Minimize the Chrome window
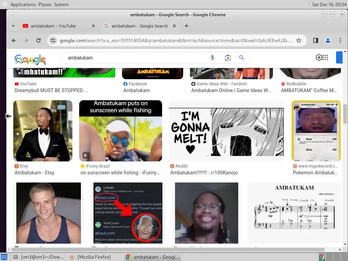This screenshot has height=261, width=348. pyautogui.click(x=324, y=14)
